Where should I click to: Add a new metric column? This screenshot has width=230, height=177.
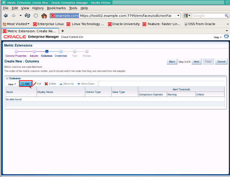[x=26, y=84]
